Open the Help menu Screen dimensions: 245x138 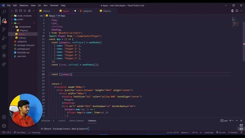click(x=63, y=5)
